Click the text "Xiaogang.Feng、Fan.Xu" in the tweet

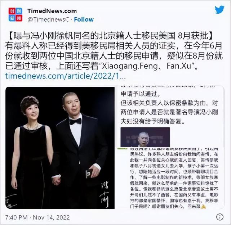147,66
